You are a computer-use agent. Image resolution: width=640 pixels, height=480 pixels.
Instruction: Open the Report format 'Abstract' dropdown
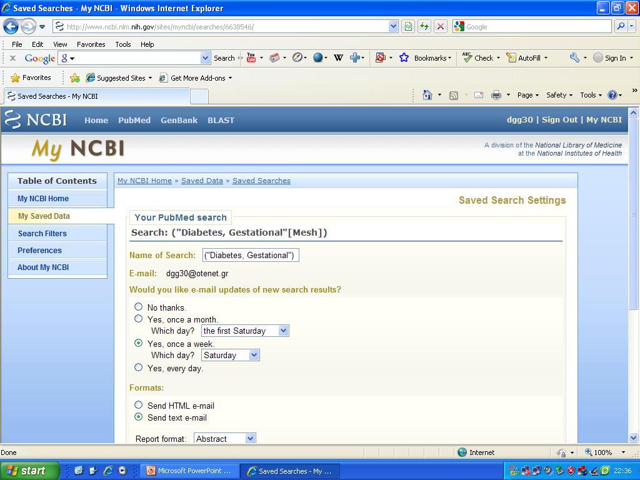pos(225,439)
